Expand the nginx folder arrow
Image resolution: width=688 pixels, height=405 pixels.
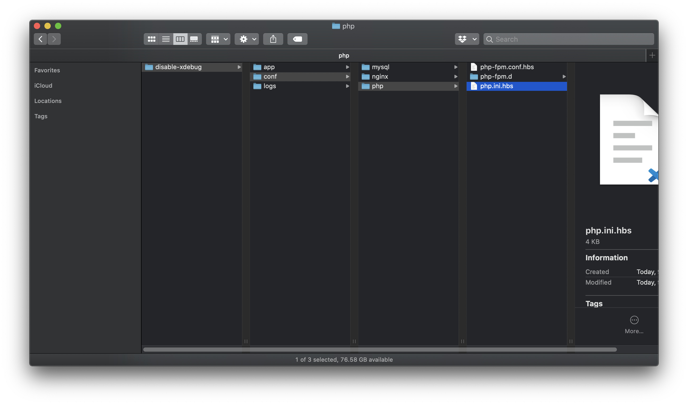click(x=456, y=76)
